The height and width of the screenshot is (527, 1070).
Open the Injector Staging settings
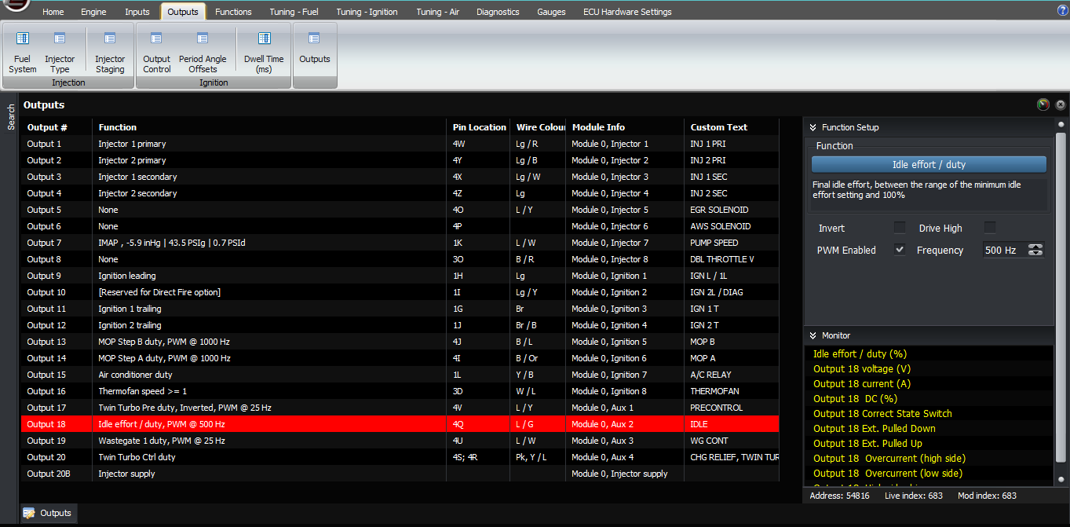[x=110, y=53]
